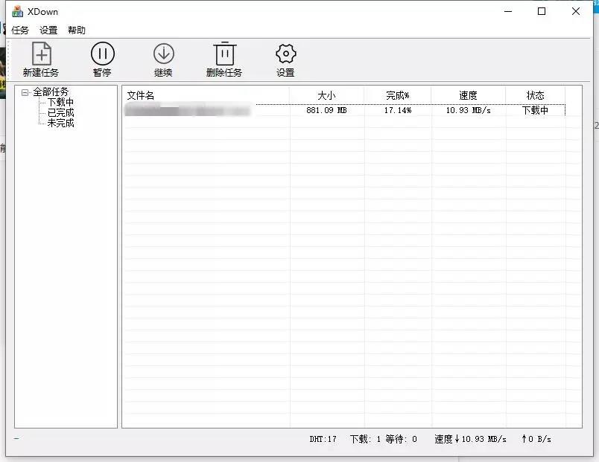Sort by the 完成% column header

397,95
